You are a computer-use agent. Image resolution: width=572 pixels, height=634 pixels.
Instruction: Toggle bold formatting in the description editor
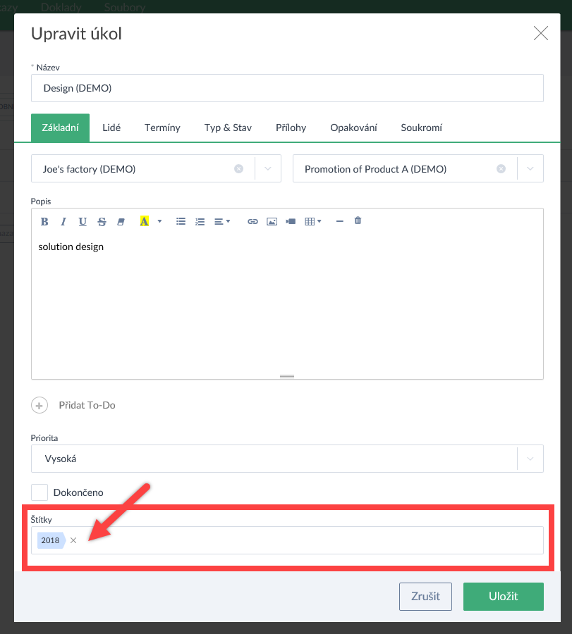(44, 221)
